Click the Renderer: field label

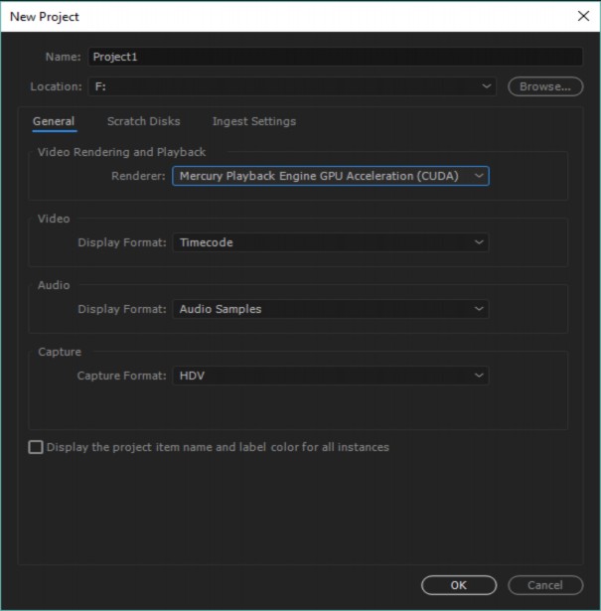pyautogui.click(x=138, y=177)
